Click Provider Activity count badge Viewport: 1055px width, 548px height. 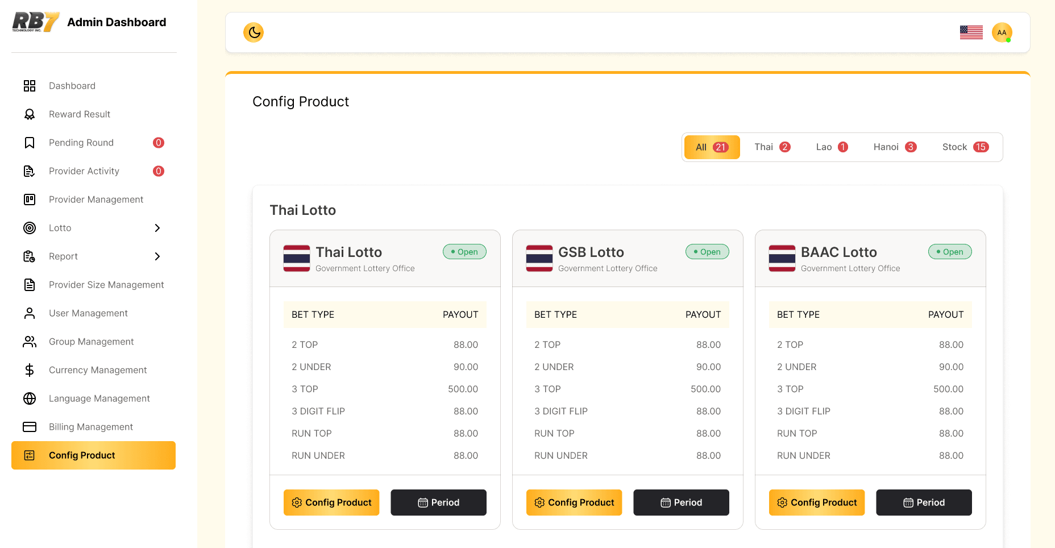coord(159,171)
